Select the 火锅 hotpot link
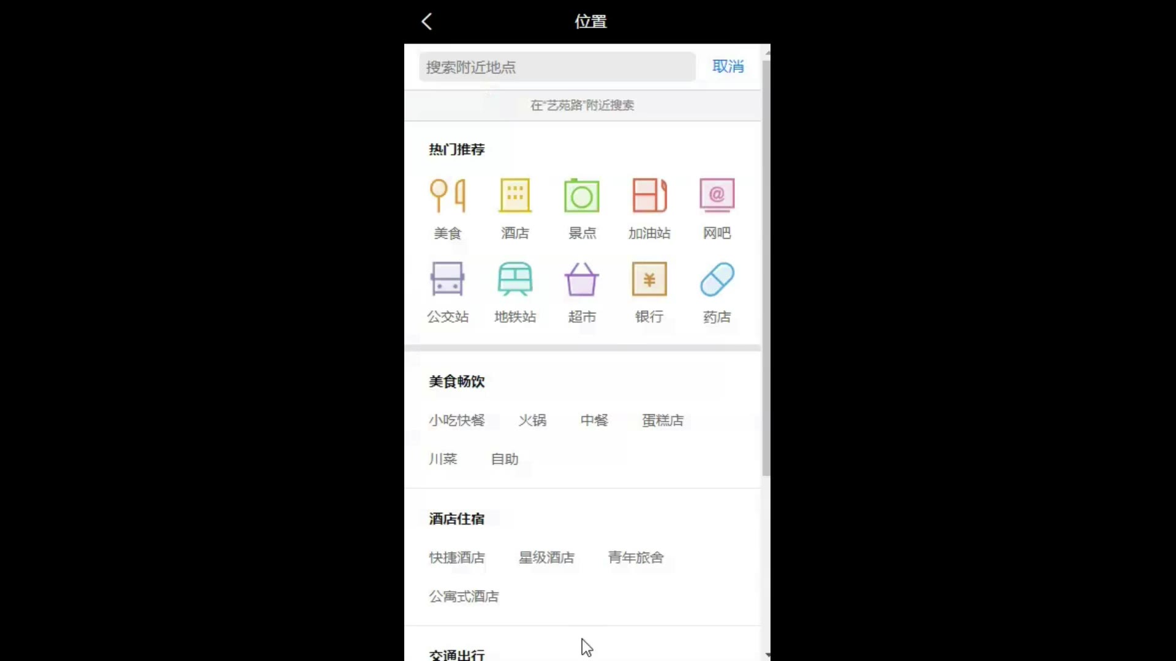 pos(532,420)
